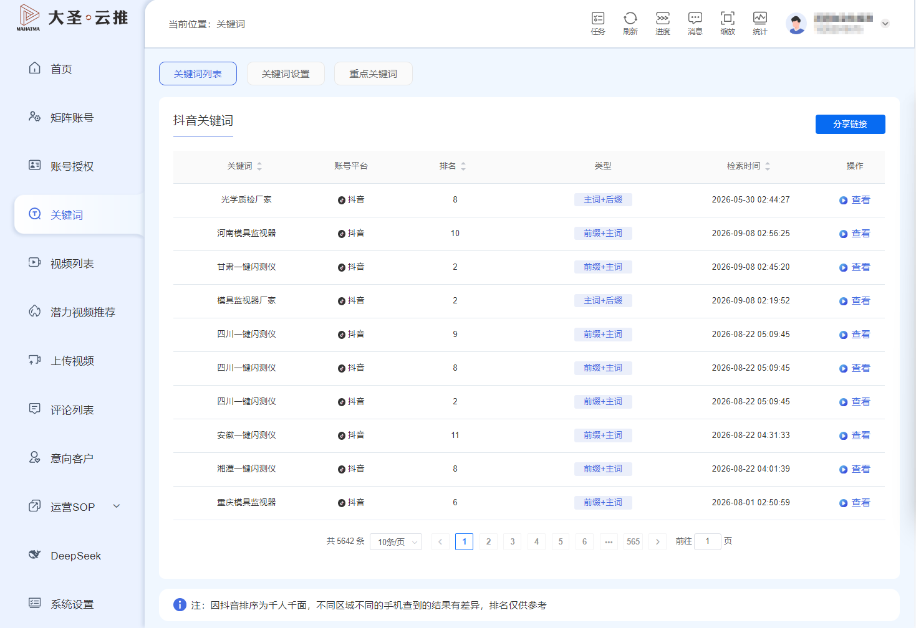Click 查看 for 河南模具监视器 row
Viewport: 916px width, 628px height.
click(x=855, y=234)
